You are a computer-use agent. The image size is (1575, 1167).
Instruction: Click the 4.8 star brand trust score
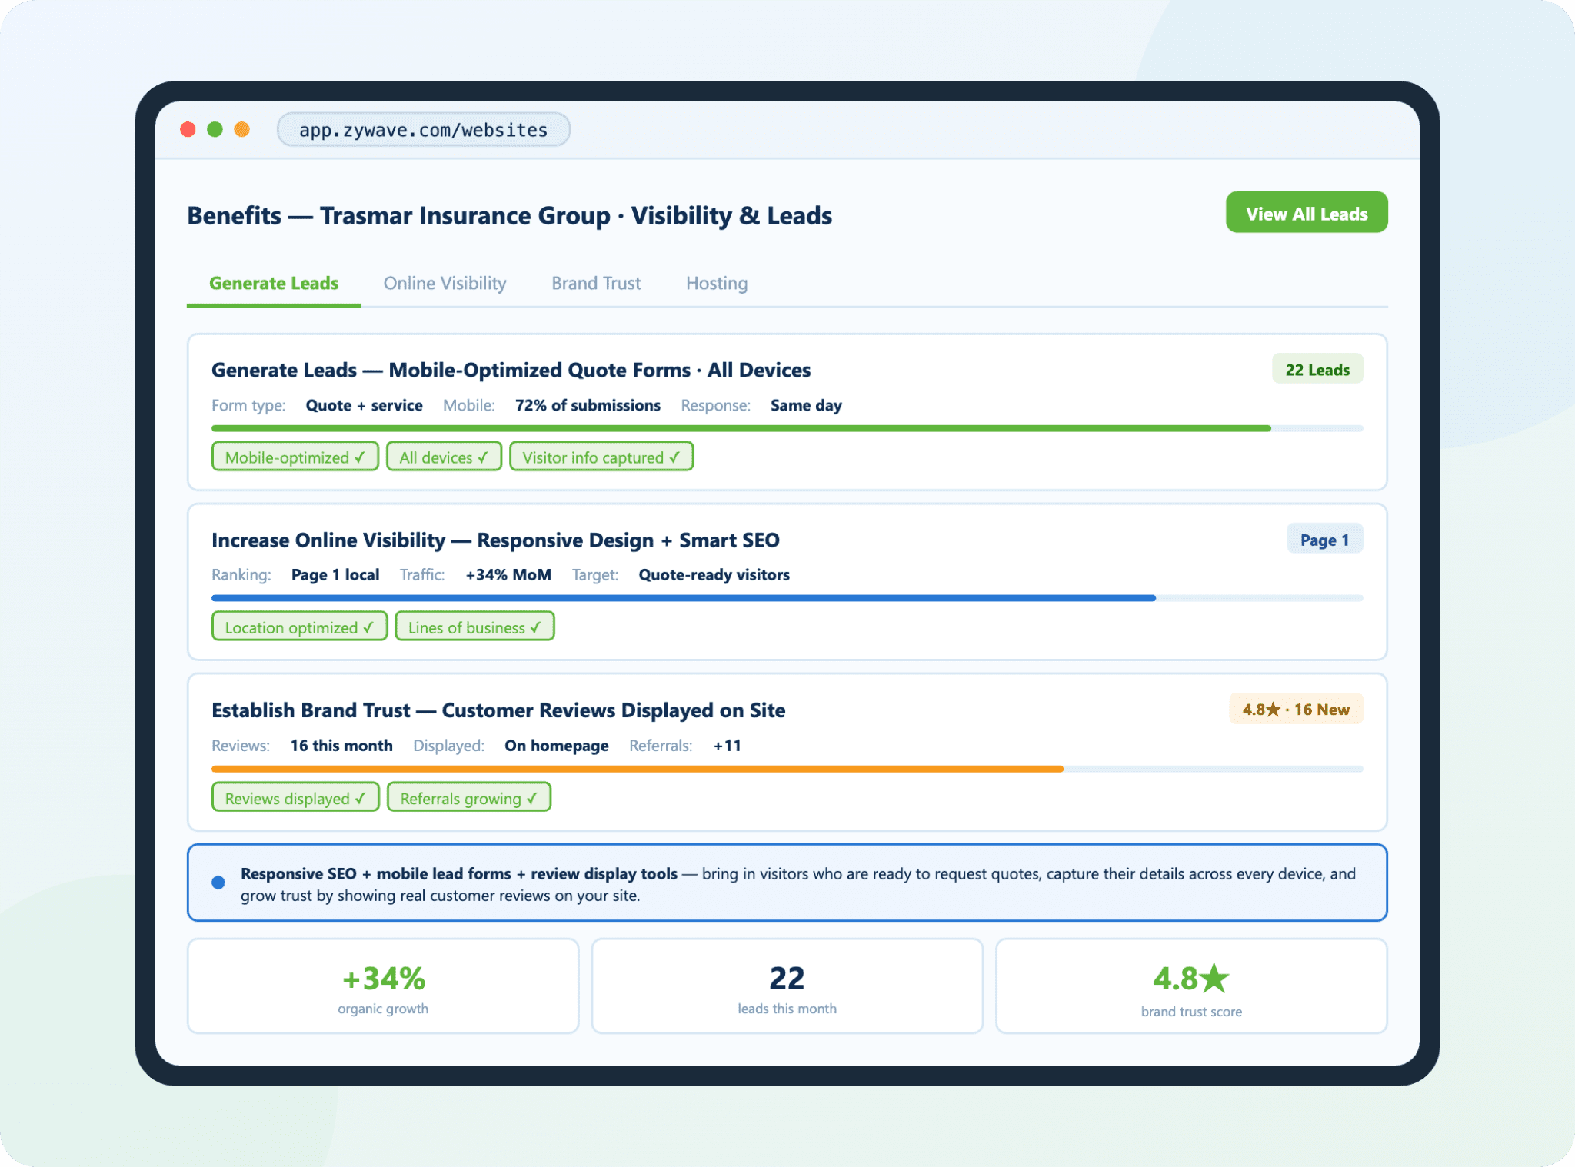coord(1190,979)
